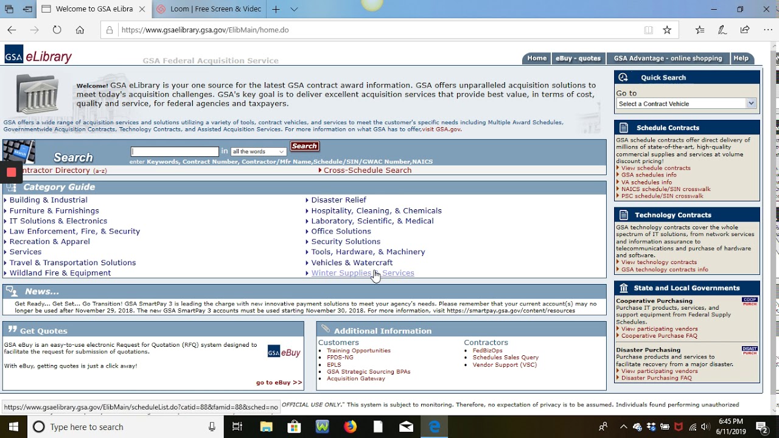Image resolution: width=779 pixels, height=438 pixels.
Task: Open Disaster Purchasing FAQ link
Action: (657, 378)
